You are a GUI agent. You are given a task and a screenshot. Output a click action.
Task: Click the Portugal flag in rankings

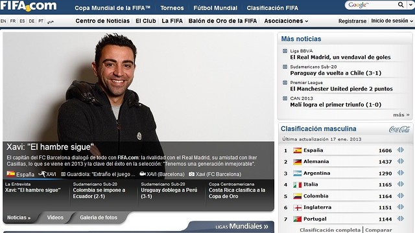298,219
